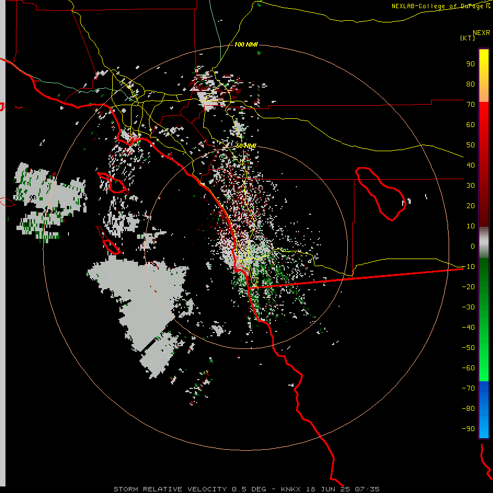Select the 0 value on velocity scale
This screenshot has height=493, width=493.
[x=473, y=246]
